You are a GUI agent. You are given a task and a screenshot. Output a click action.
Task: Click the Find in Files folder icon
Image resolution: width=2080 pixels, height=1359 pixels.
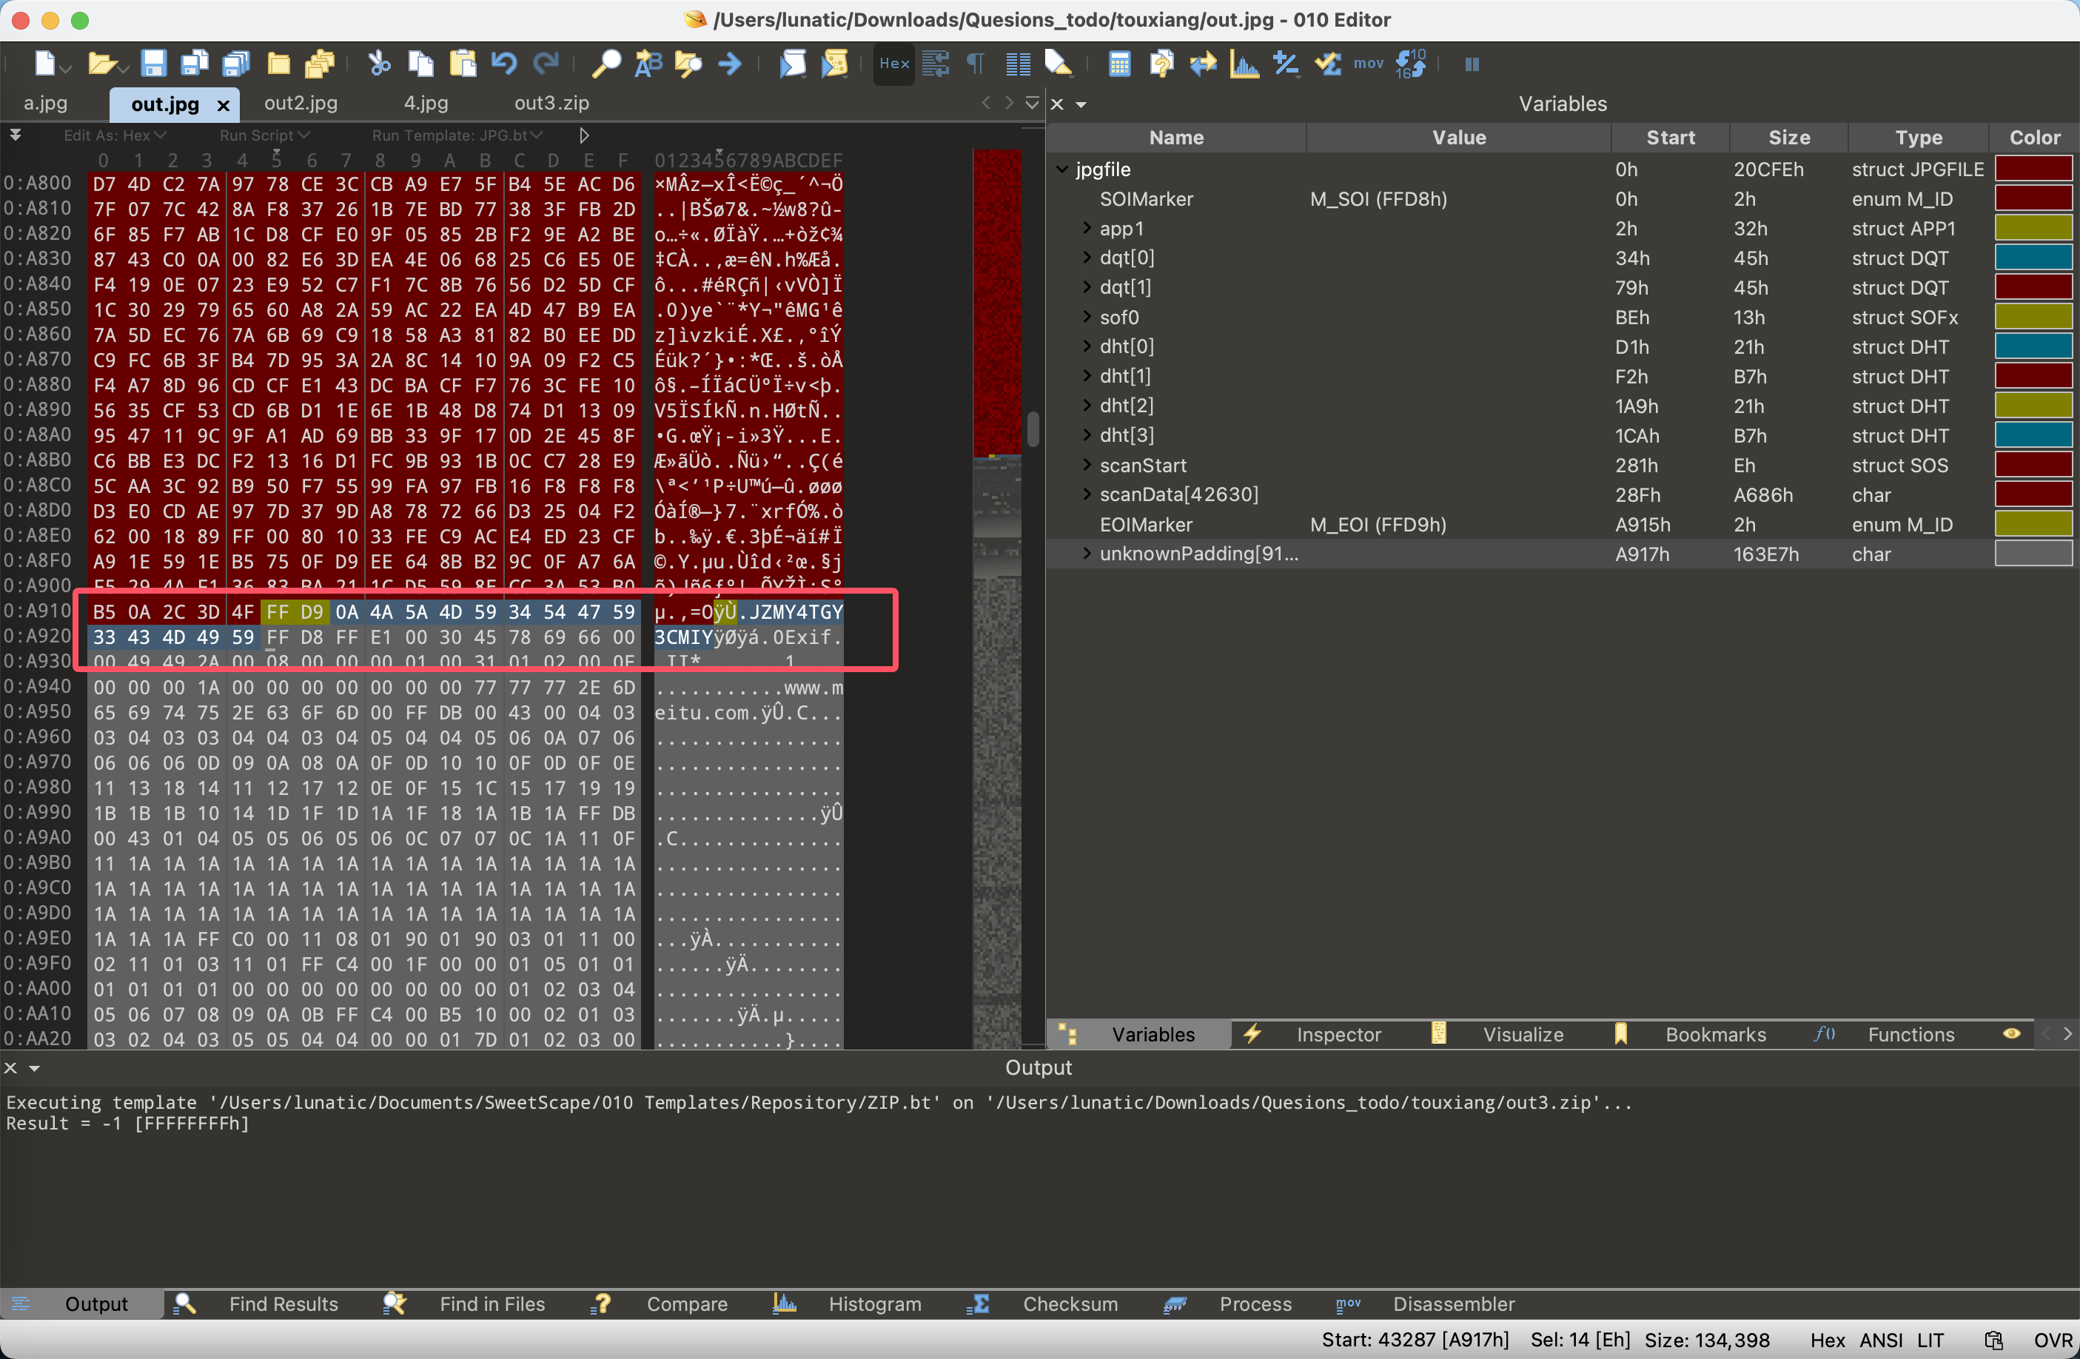688,64
